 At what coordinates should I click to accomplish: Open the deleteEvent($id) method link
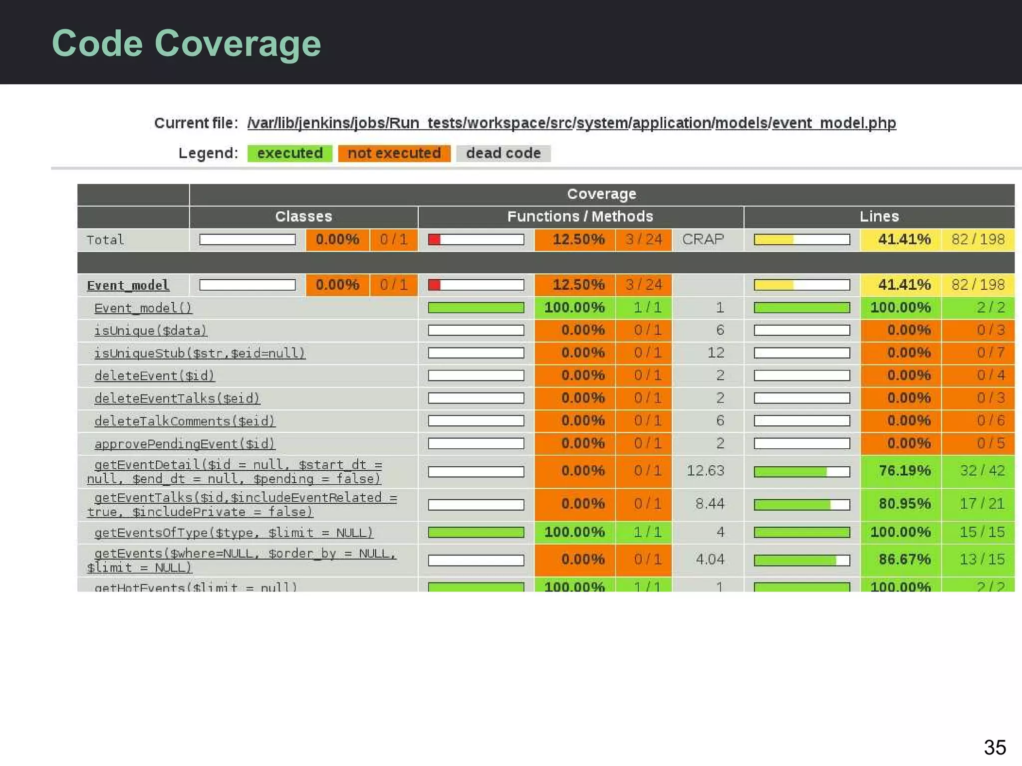coord(154,376)
